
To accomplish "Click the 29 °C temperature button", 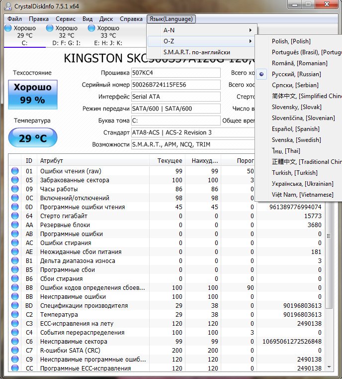I will [x=33, y=138].
